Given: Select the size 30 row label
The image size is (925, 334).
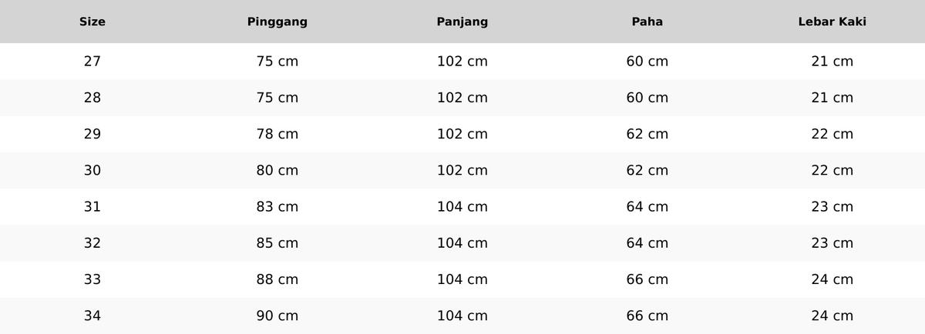Looking at the screenshot, I should click(x=92, y=170).
